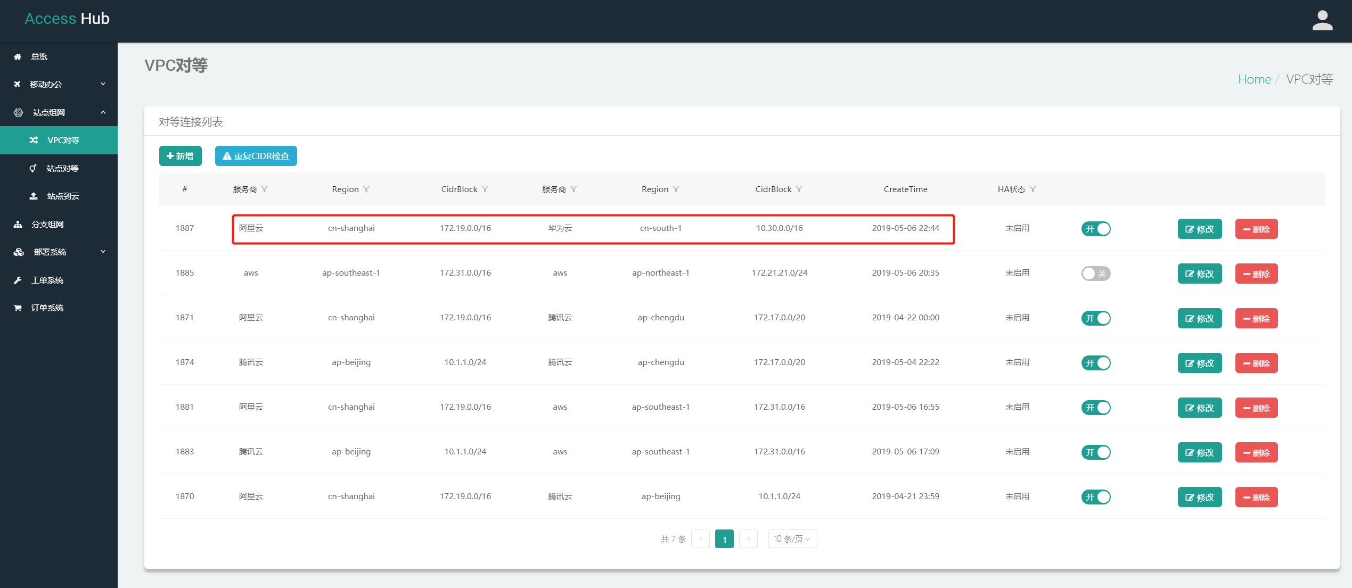1352x588 pixels.
Task: Click the home icon beside 总览
Action: [x=18, y=56]
